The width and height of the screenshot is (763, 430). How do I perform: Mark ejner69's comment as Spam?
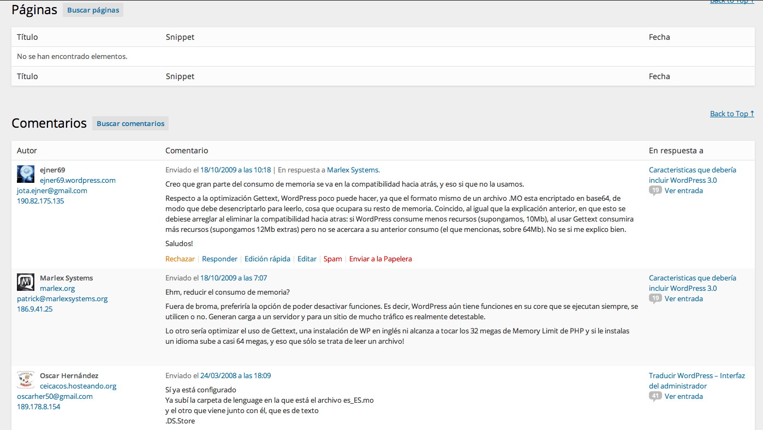coord(332,259)
